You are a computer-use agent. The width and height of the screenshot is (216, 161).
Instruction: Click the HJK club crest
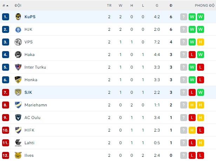[x=18, y=29]
